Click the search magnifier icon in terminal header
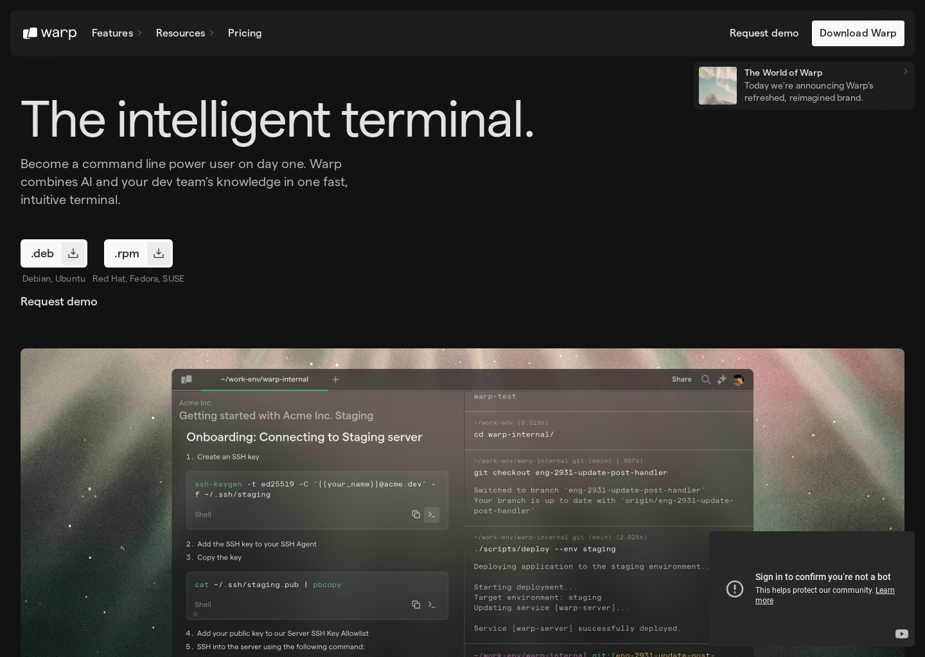 pyautogui.click(x=705, y=380)
